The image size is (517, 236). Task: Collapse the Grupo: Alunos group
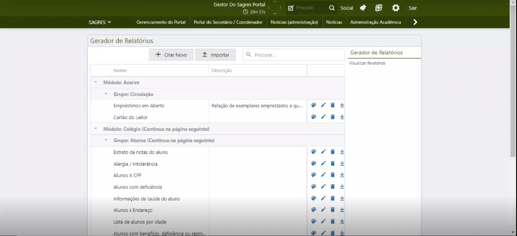pos(106,140)
